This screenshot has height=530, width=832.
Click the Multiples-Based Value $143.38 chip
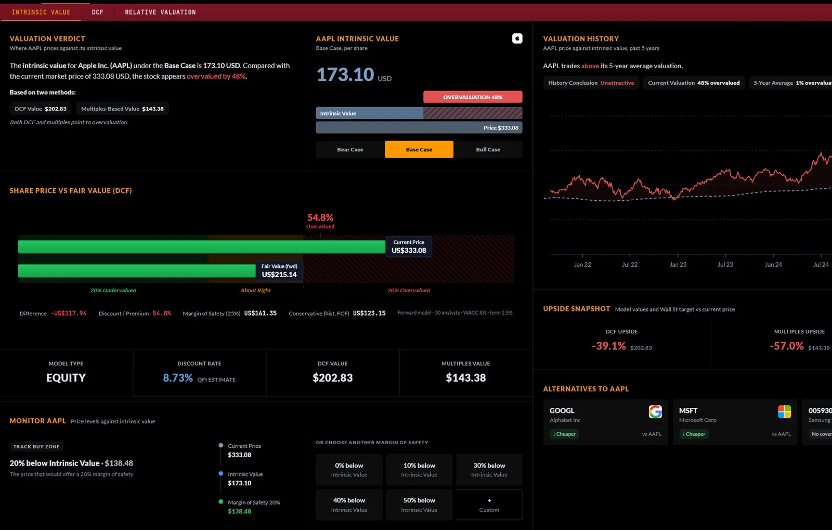point(122,109)
